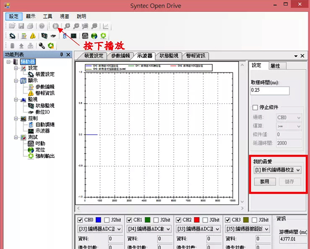Pin the 功能列表 panel
Image resolution: width=310 pixels, height=249 pixels.
(62, 55)
